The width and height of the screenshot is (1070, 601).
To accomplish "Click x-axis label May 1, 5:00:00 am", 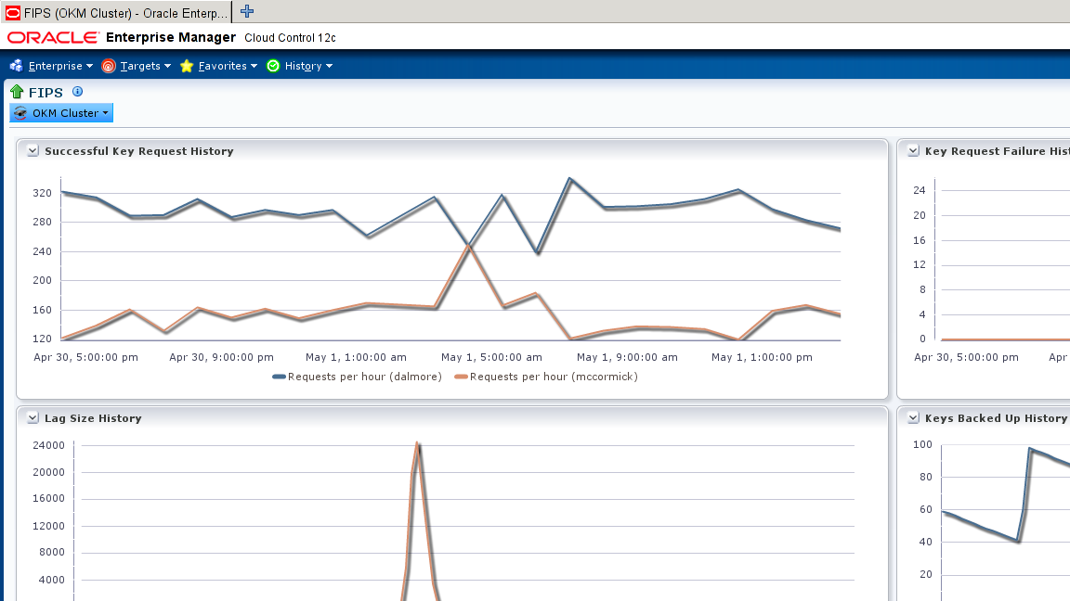I will click(492, 357).
